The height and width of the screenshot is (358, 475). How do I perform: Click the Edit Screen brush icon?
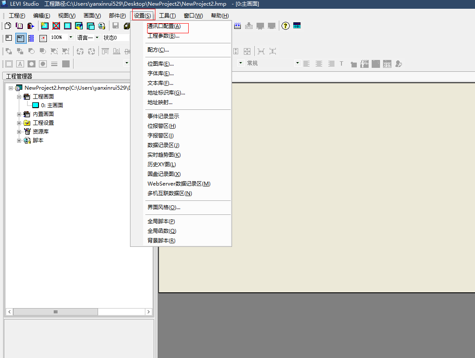click(79, 26)
